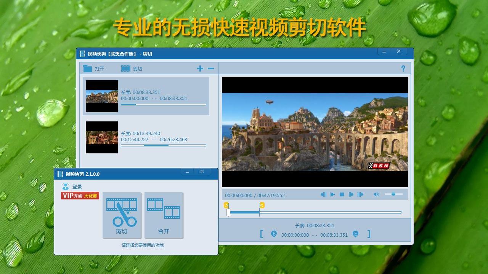Screen dimensions: 488x274
Task: Click the left bracket start button
Action: click(x=262, y=234)
